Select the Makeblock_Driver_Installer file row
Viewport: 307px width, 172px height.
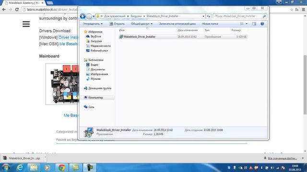click(x=183, y=37)
